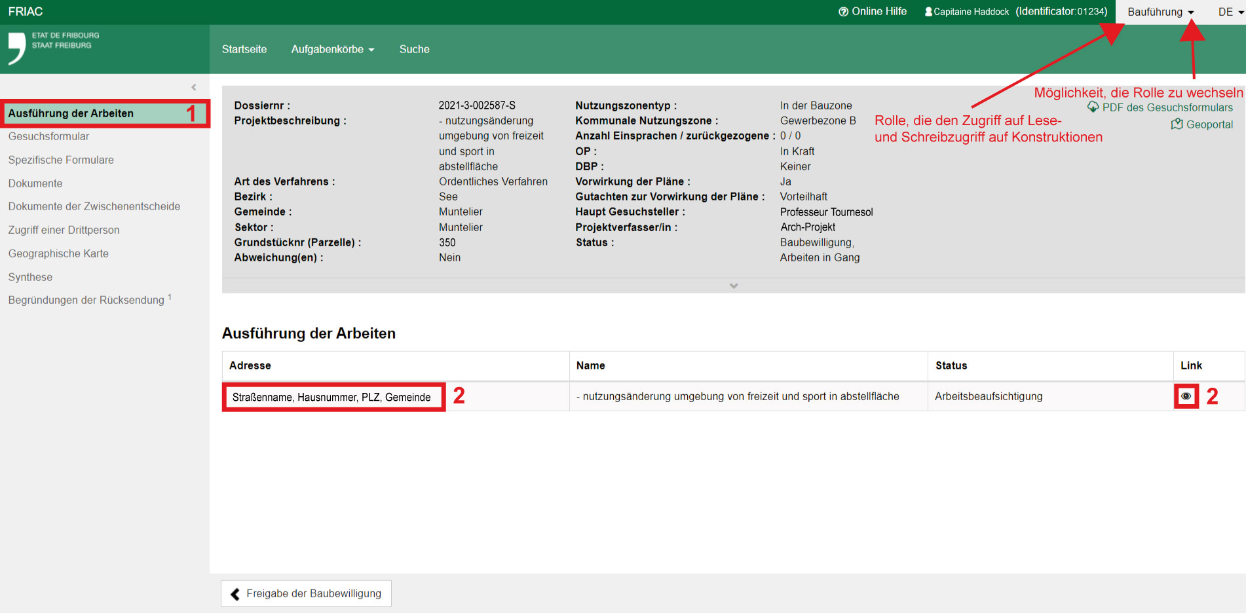
Task: Expand the Aufgabenkörbe menu
Action: (x=333, y=50)
